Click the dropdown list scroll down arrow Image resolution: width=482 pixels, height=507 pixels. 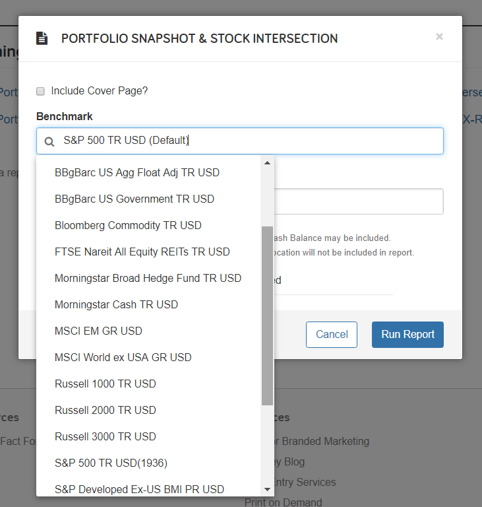267,490
